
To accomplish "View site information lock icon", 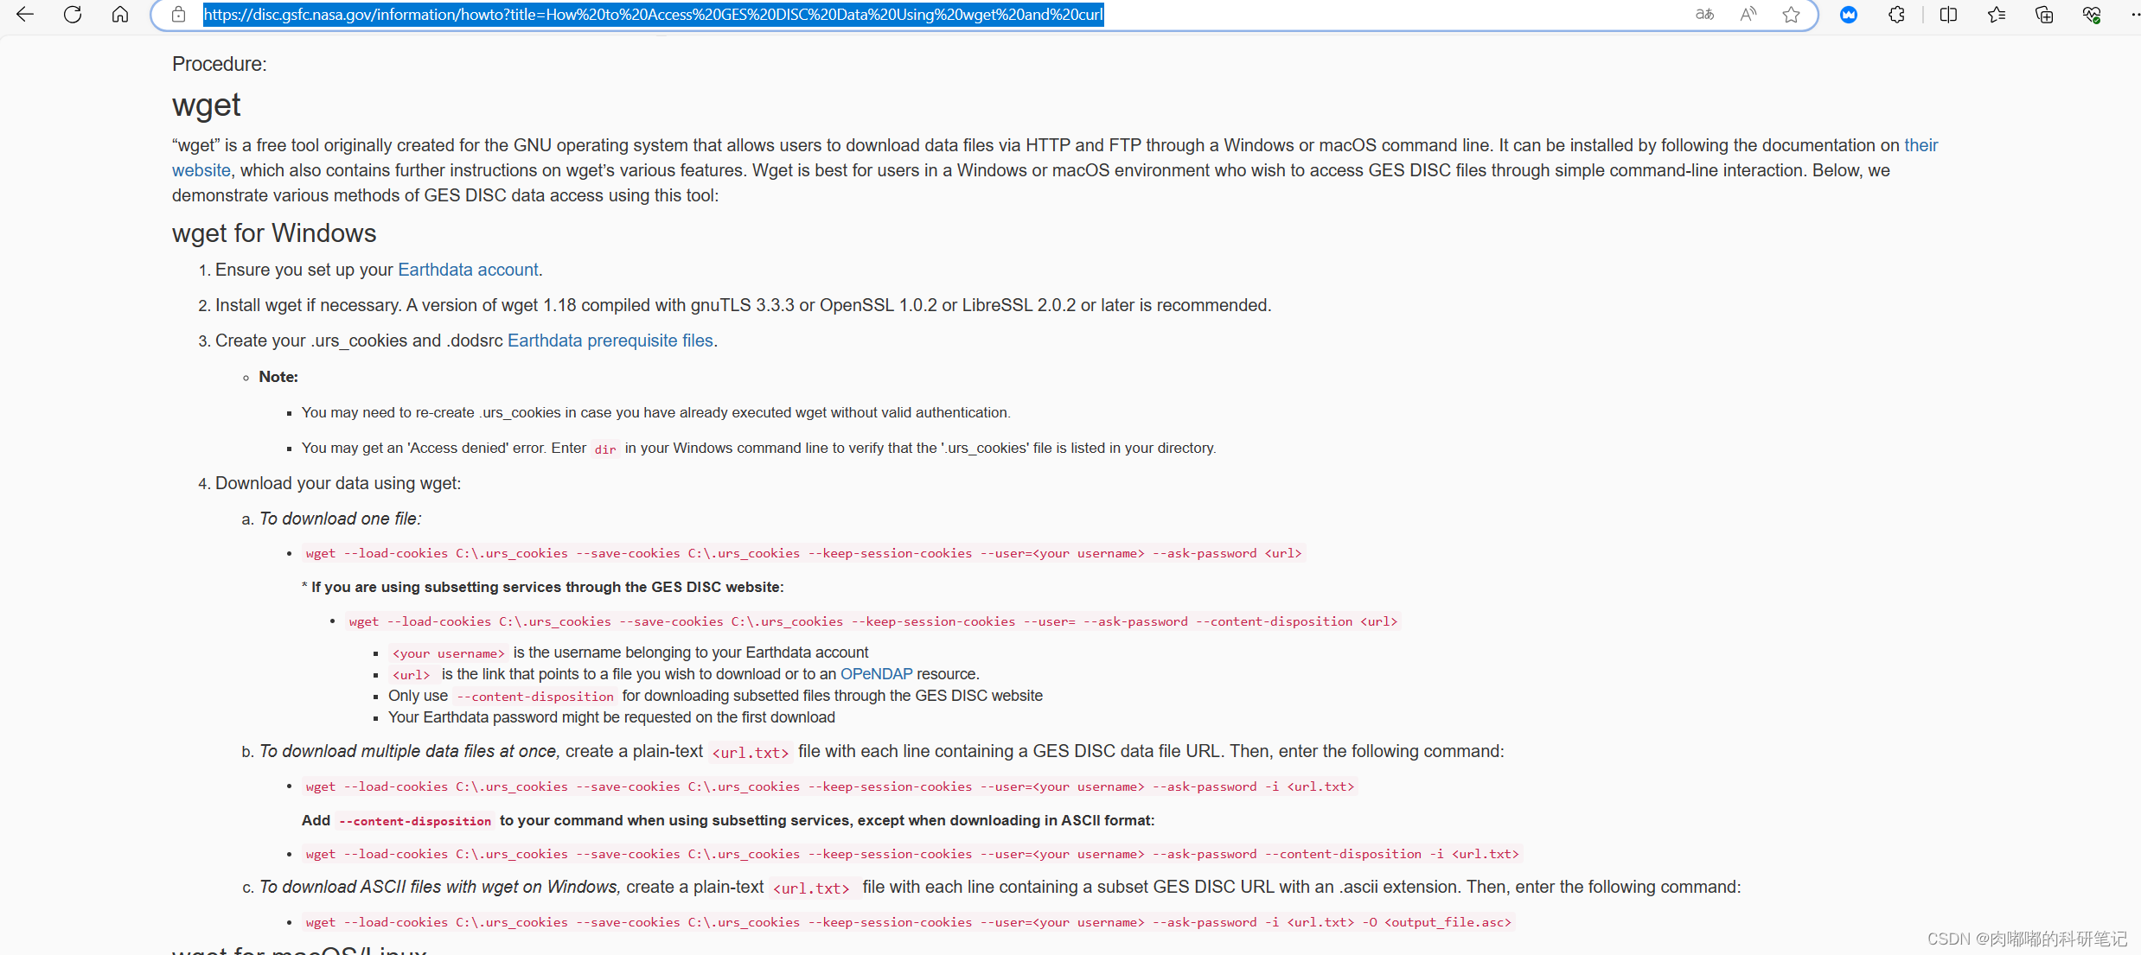I will pos(178,15).
